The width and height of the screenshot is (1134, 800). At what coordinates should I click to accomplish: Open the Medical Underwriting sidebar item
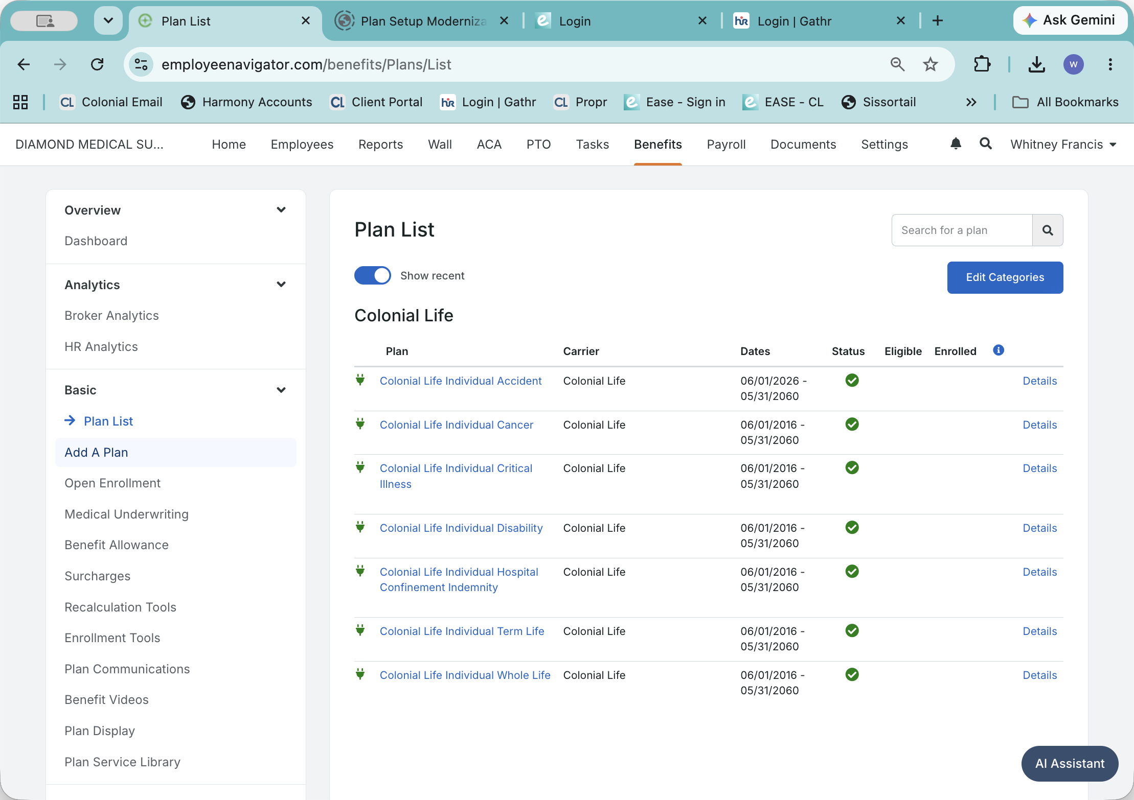(x=126, y=514)
